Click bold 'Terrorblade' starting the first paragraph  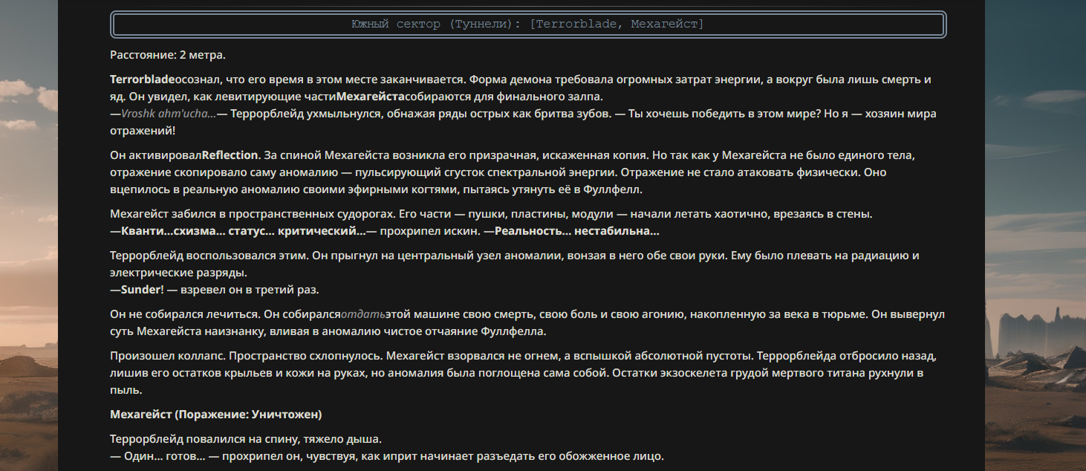pos(143,79)
